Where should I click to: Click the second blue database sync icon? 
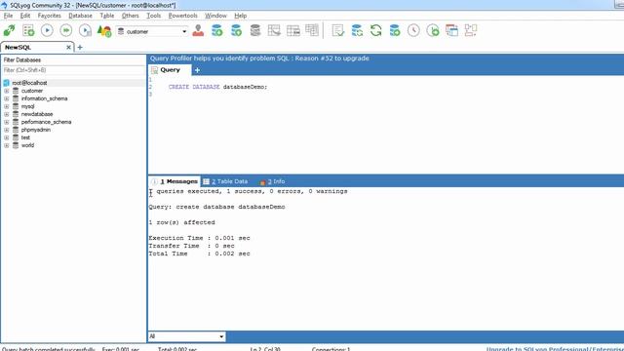[236, 30]
